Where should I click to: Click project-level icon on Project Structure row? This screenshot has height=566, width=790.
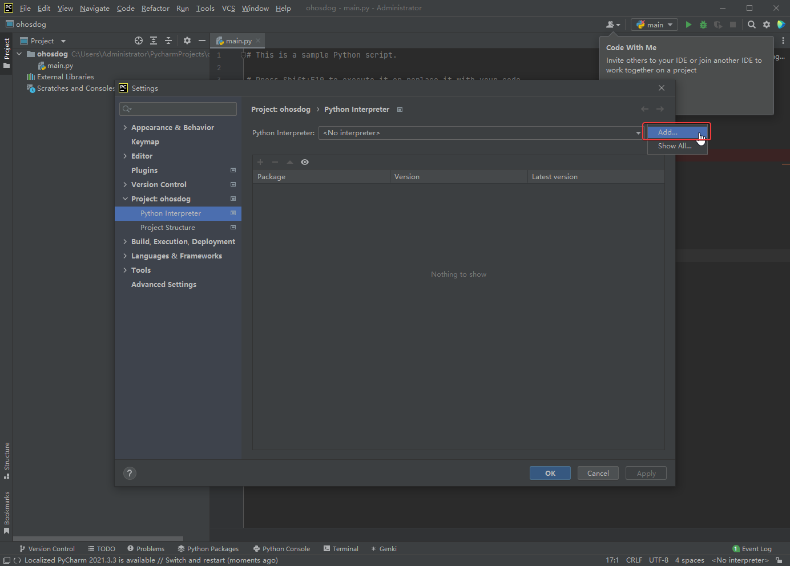233,227
